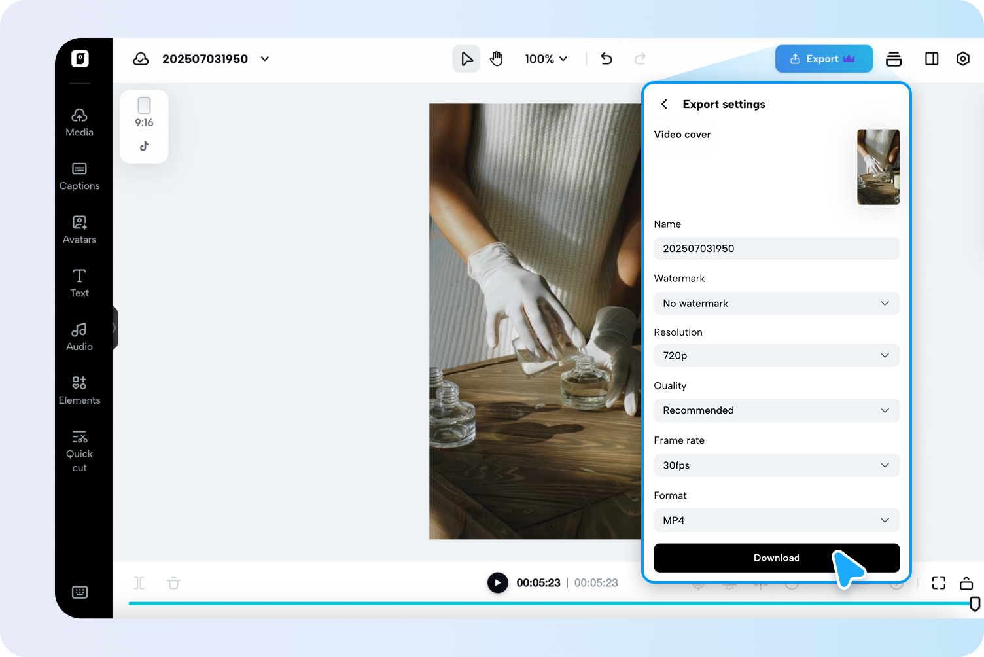
Task: Open the app home logo
Action: point(80,59)
